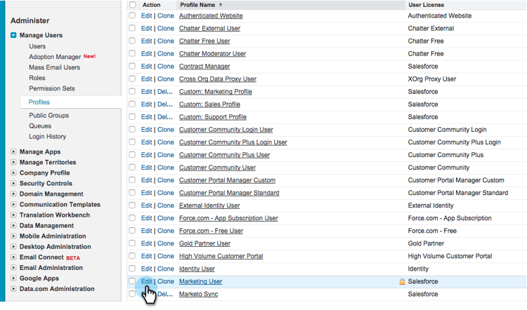Open Roles in the sidebar
527x310 pixels.
pyautogui.click(x=37, y=78)
